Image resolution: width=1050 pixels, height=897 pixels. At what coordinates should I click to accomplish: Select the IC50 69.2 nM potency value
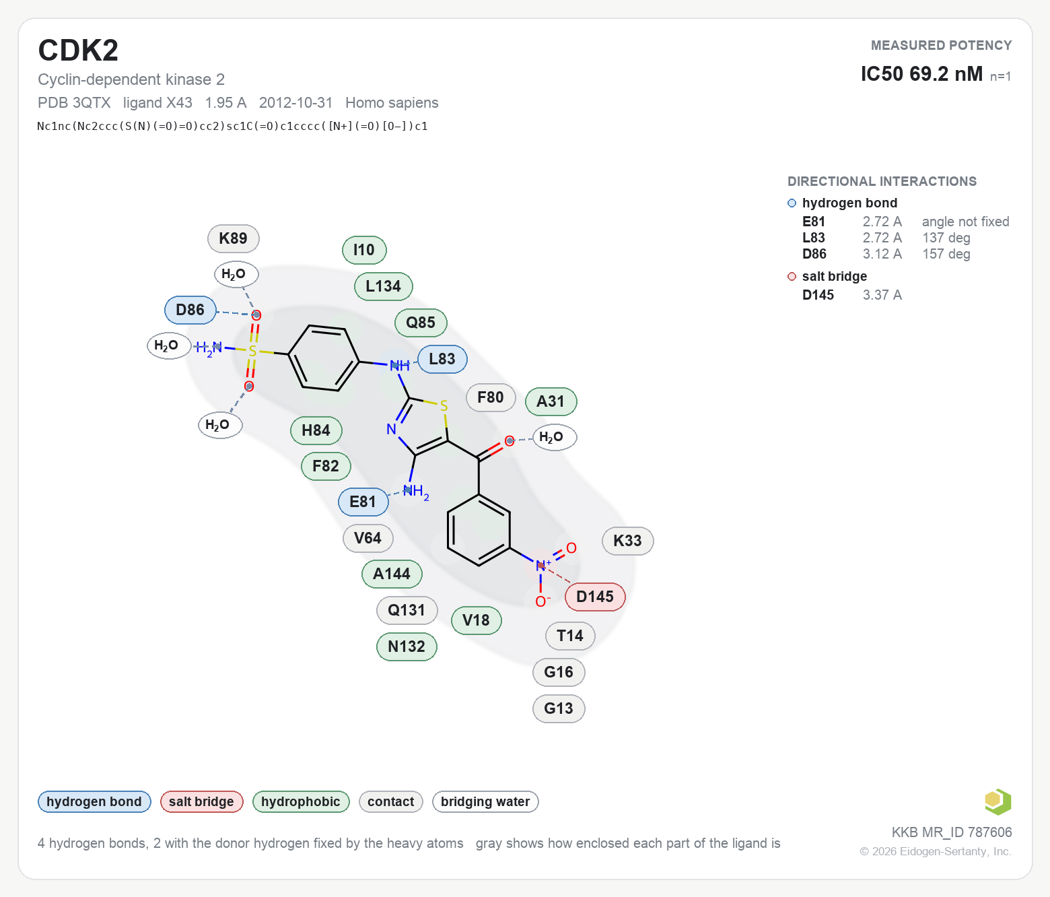[x=921, y=73]
